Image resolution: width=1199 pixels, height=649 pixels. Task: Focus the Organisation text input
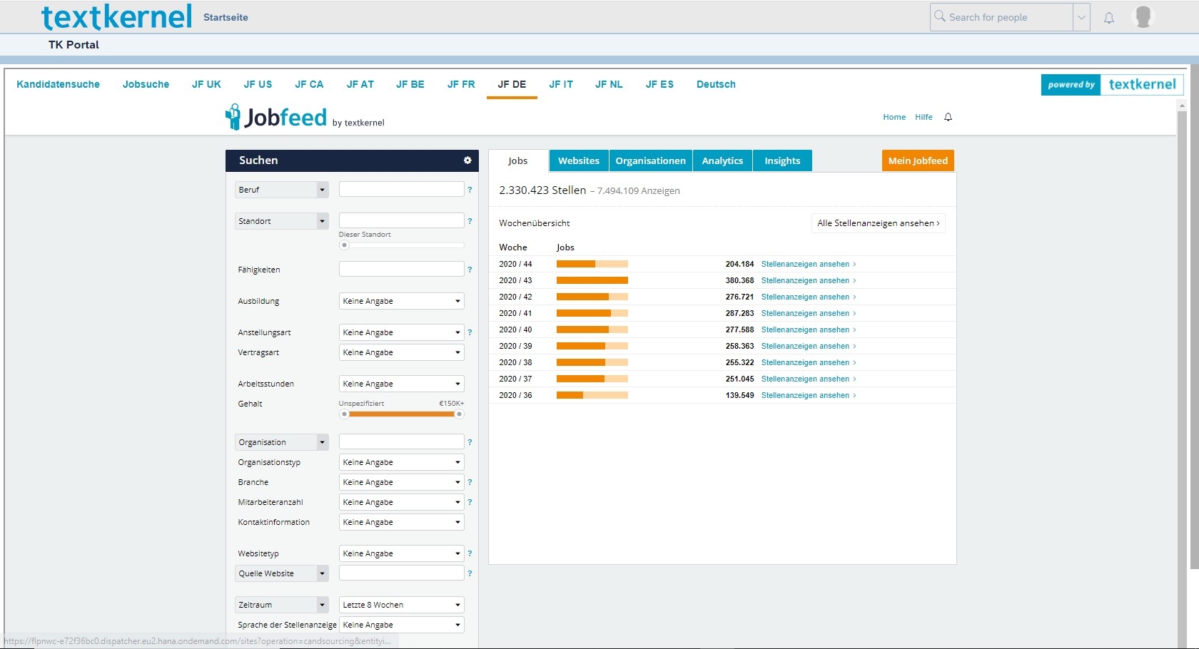tap(402, 441)
